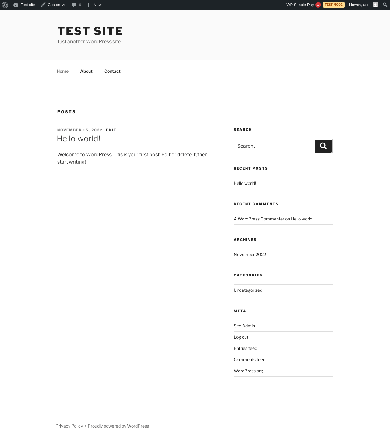The width and height of the screenshot is (390, 440).
Task: Click the user avatar icon
Action: (375, 5)
